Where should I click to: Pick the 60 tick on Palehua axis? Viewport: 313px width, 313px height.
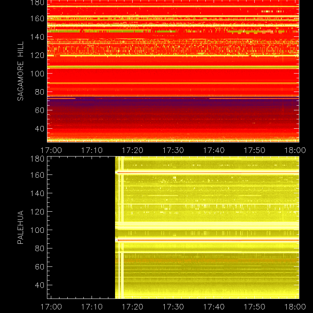(x=40, y=267)
